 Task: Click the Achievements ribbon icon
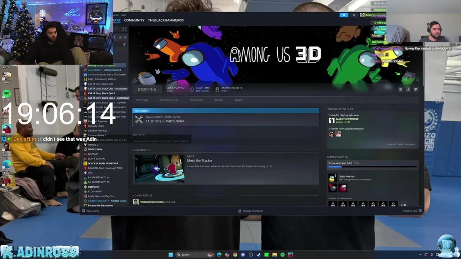click(x=217, y=89)
